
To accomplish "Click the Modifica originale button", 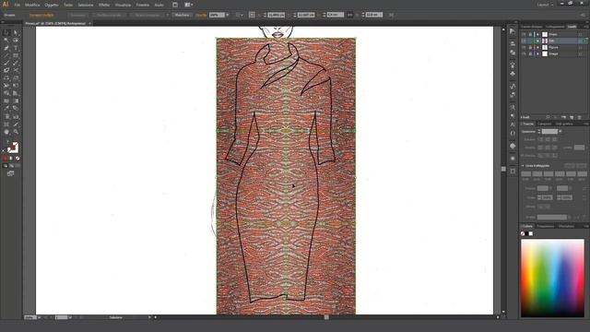I will coord(109,15).
